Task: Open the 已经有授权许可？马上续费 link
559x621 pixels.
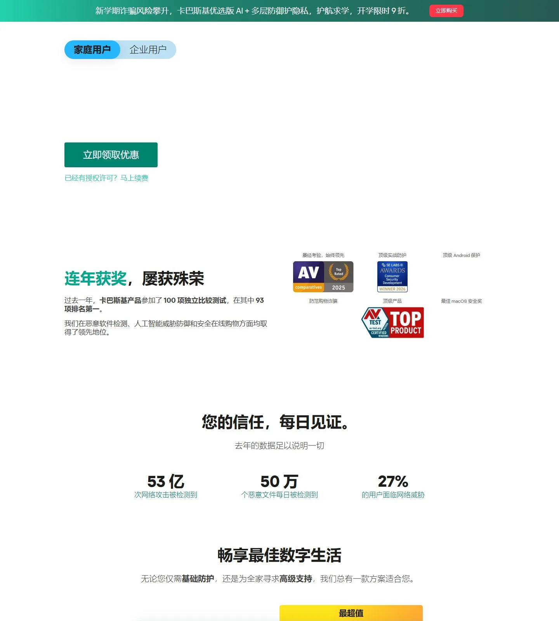Action: click(x=106, y=178)
